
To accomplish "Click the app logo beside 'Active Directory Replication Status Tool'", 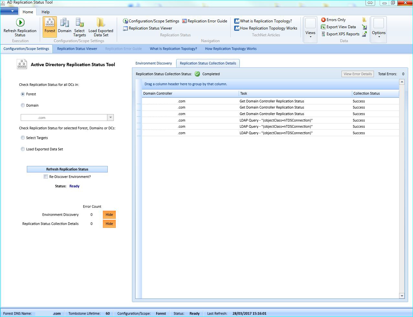I will tap(22, 64).
